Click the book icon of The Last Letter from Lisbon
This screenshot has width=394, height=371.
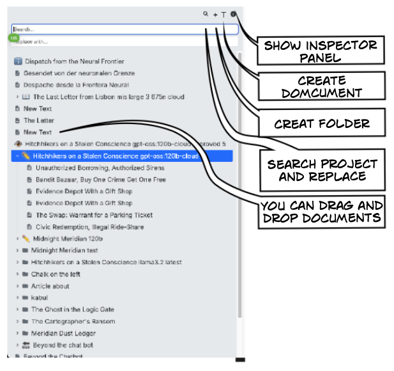(x=26, y=97)
